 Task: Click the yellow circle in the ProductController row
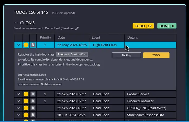pyautogui.click(x=26, y=101)
